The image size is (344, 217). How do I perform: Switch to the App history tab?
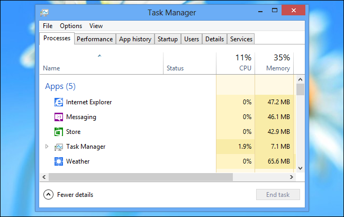point(135,39)
